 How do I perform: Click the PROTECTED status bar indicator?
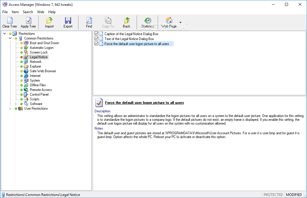tap(273, 195)
